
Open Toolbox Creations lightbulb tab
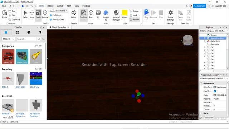click(40, 32)
